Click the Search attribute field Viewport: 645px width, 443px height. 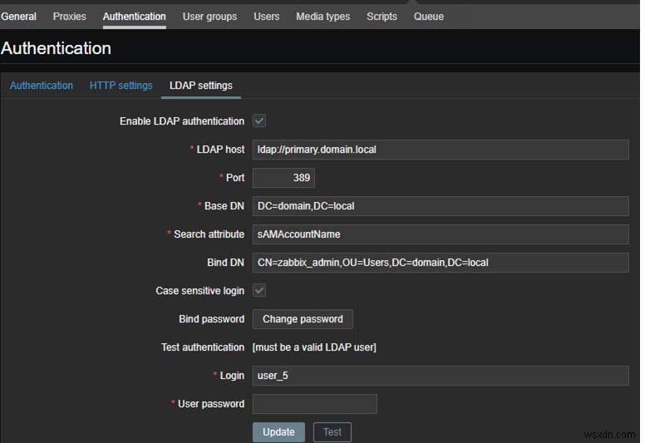441,234
